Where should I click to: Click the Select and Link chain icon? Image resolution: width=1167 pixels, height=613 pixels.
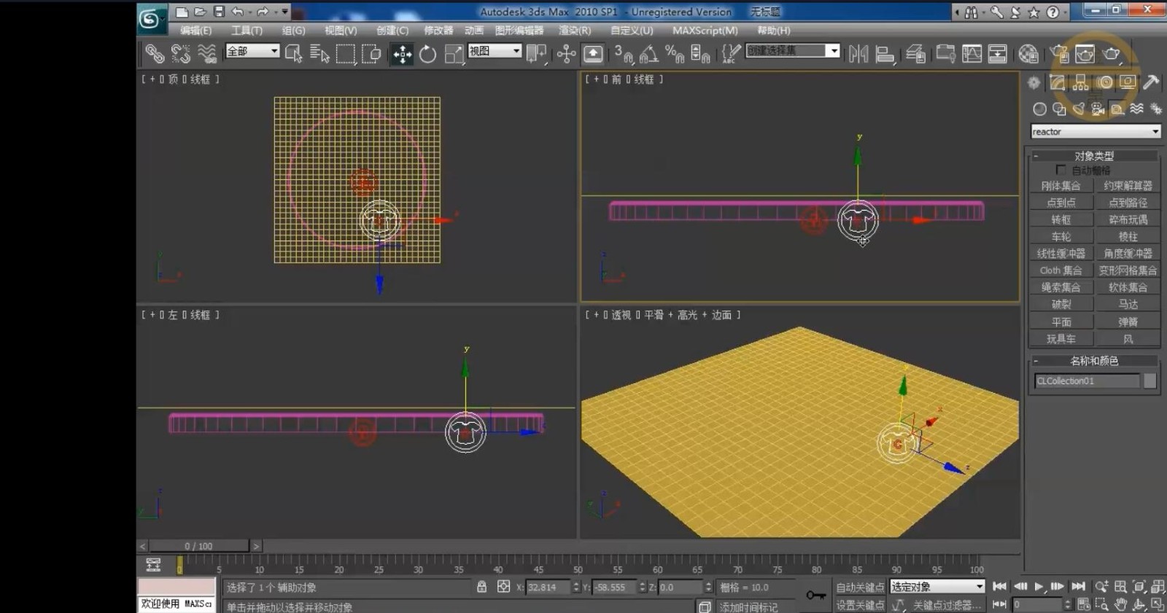(x=154, y=54)
